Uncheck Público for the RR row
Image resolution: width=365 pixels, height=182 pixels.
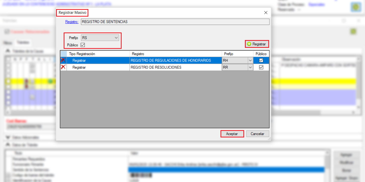(261, 67)
